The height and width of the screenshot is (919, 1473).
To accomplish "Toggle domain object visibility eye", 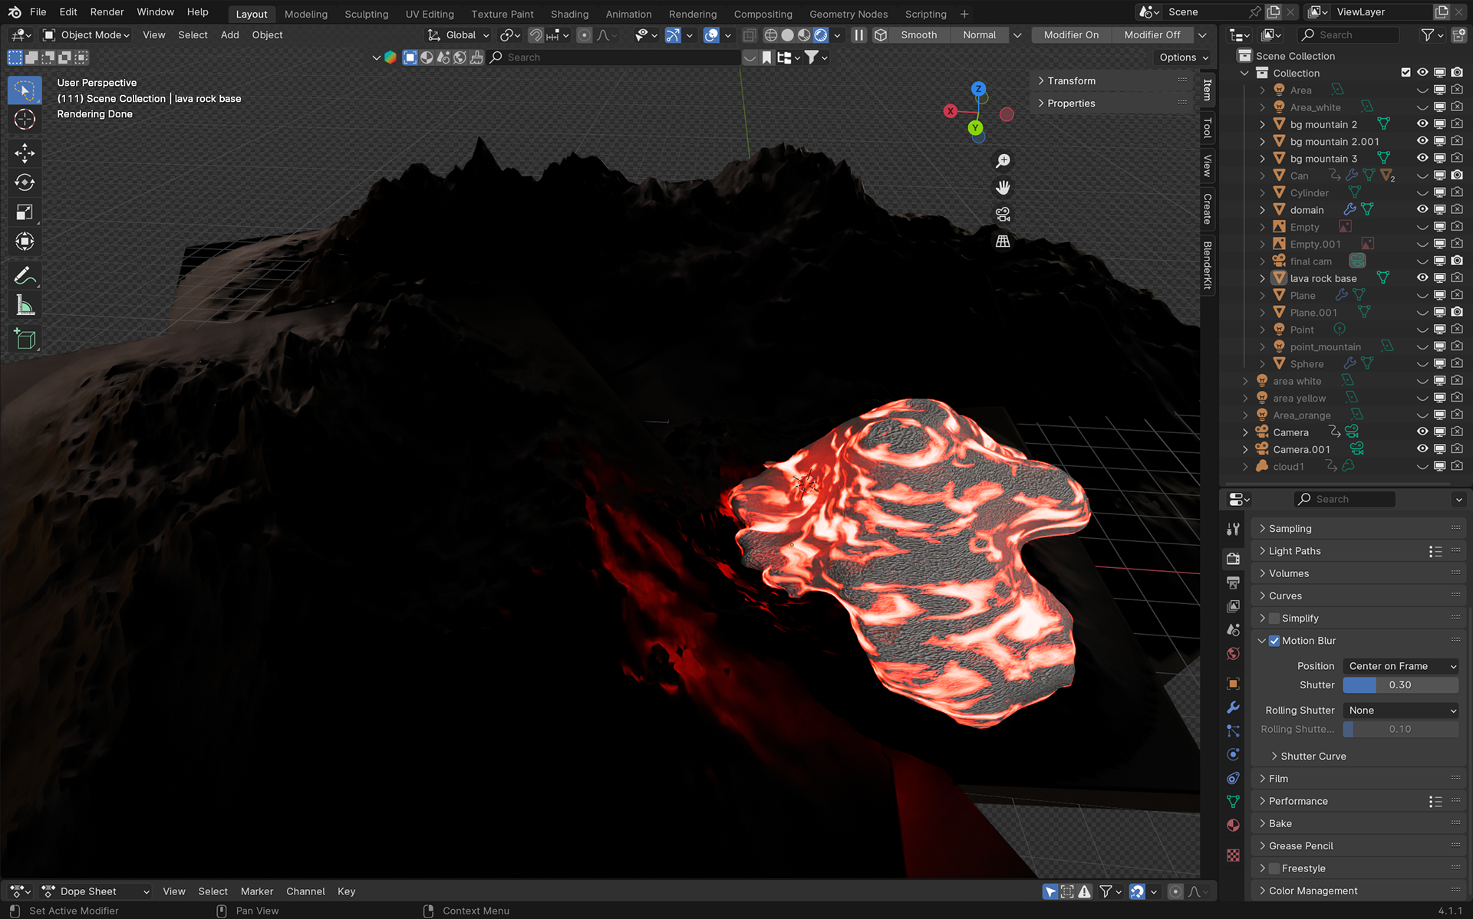I will [x=1422, y=210].
